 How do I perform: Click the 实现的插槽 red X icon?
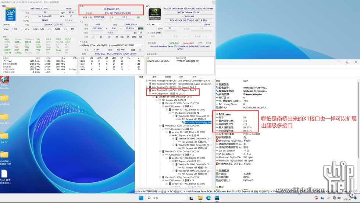tap(217, 137)
